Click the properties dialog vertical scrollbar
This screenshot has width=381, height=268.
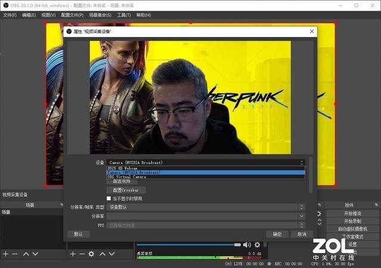point(310,175)
